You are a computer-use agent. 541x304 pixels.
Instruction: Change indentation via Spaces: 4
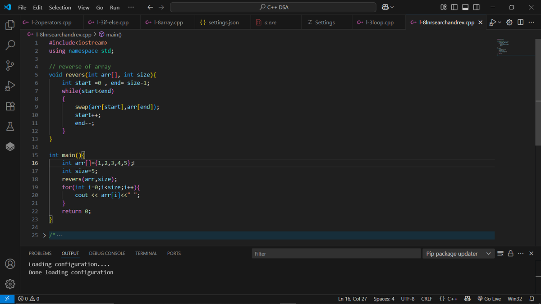pyautogui.click(x=384, y=299)
